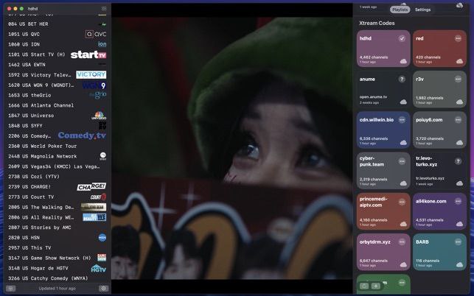Expand options for cdn.willwin.bio playlist
The height and width of the screenshot is (296, 474).
coord(402,119)
